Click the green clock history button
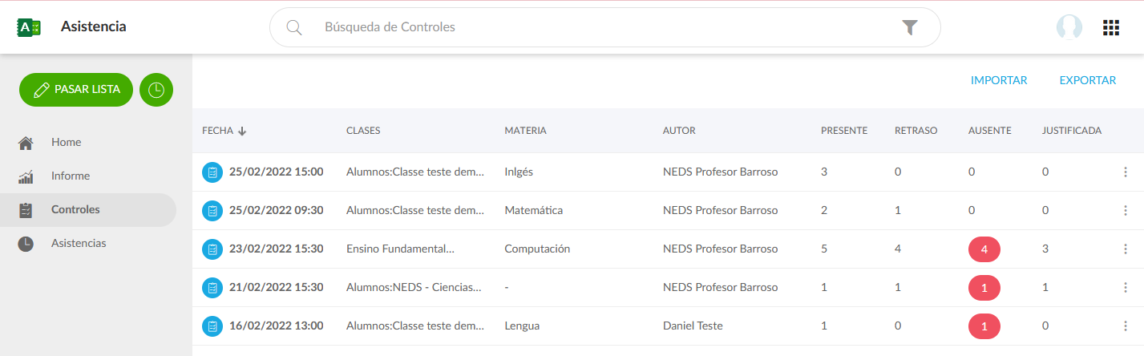 [156, 90]
